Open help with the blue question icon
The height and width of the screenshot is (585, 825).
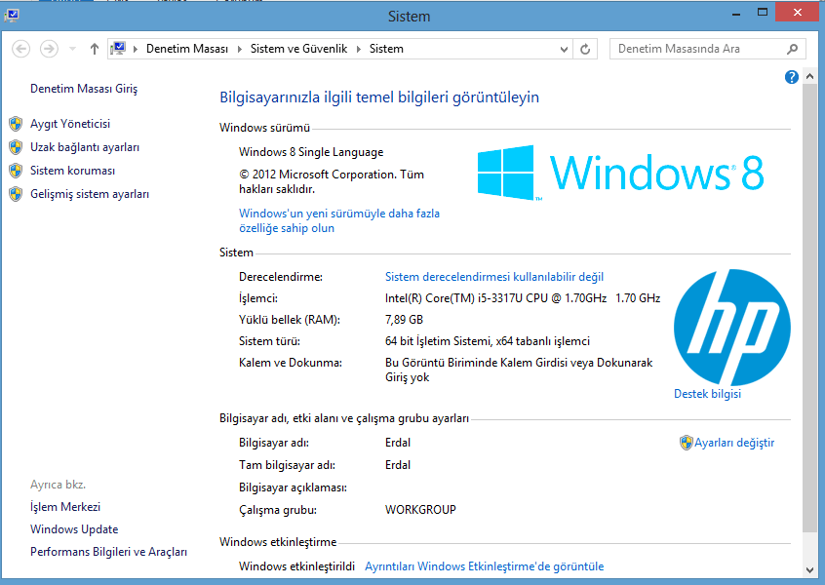point(791,77)
